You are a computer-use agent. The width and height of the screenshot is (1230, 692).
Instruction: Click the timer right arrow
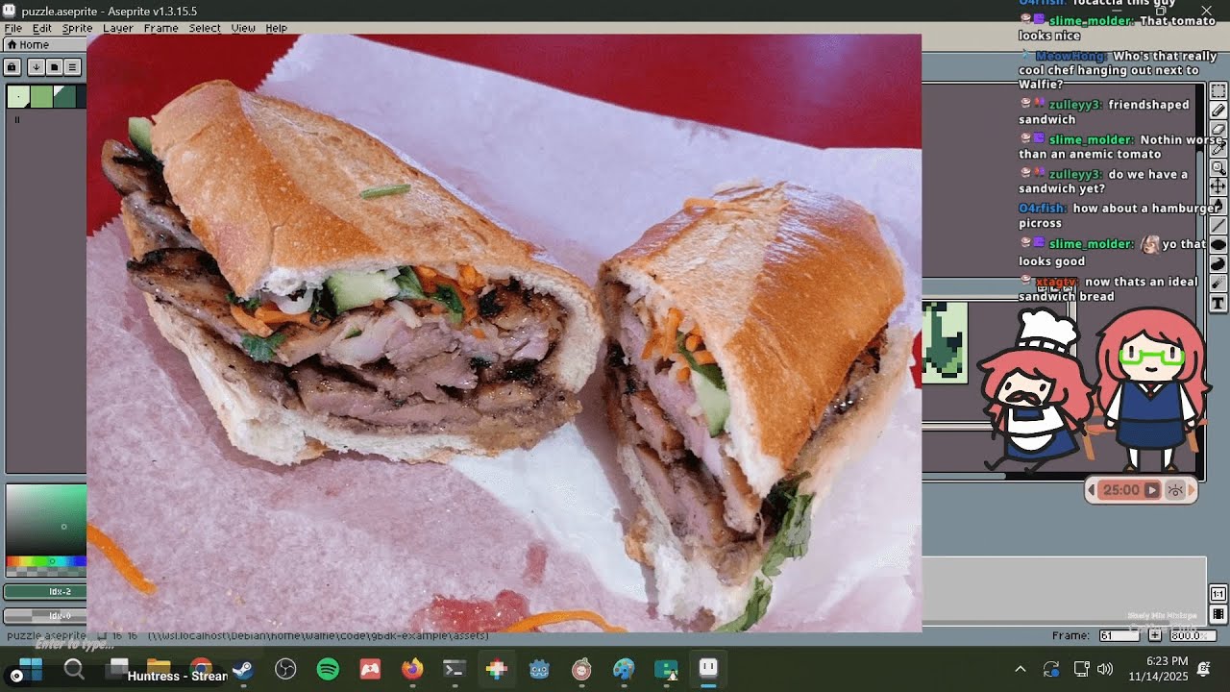[x=1192, y=490]
